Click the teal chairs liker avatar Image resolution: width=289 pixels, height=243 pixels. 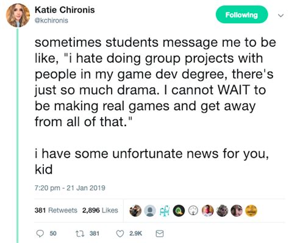(165, 211)
